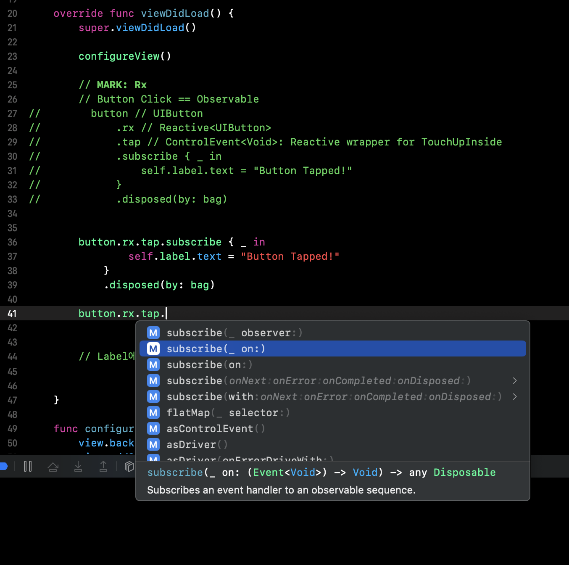
Task: Click the Event type in signature footer
Action: pyautogui.click(x=269, y=473)
